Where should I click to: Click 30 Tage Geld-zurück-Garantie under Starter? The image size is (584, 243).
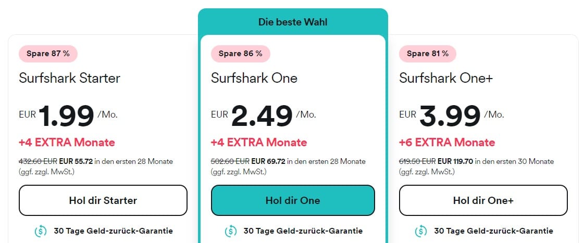[113, 231]
